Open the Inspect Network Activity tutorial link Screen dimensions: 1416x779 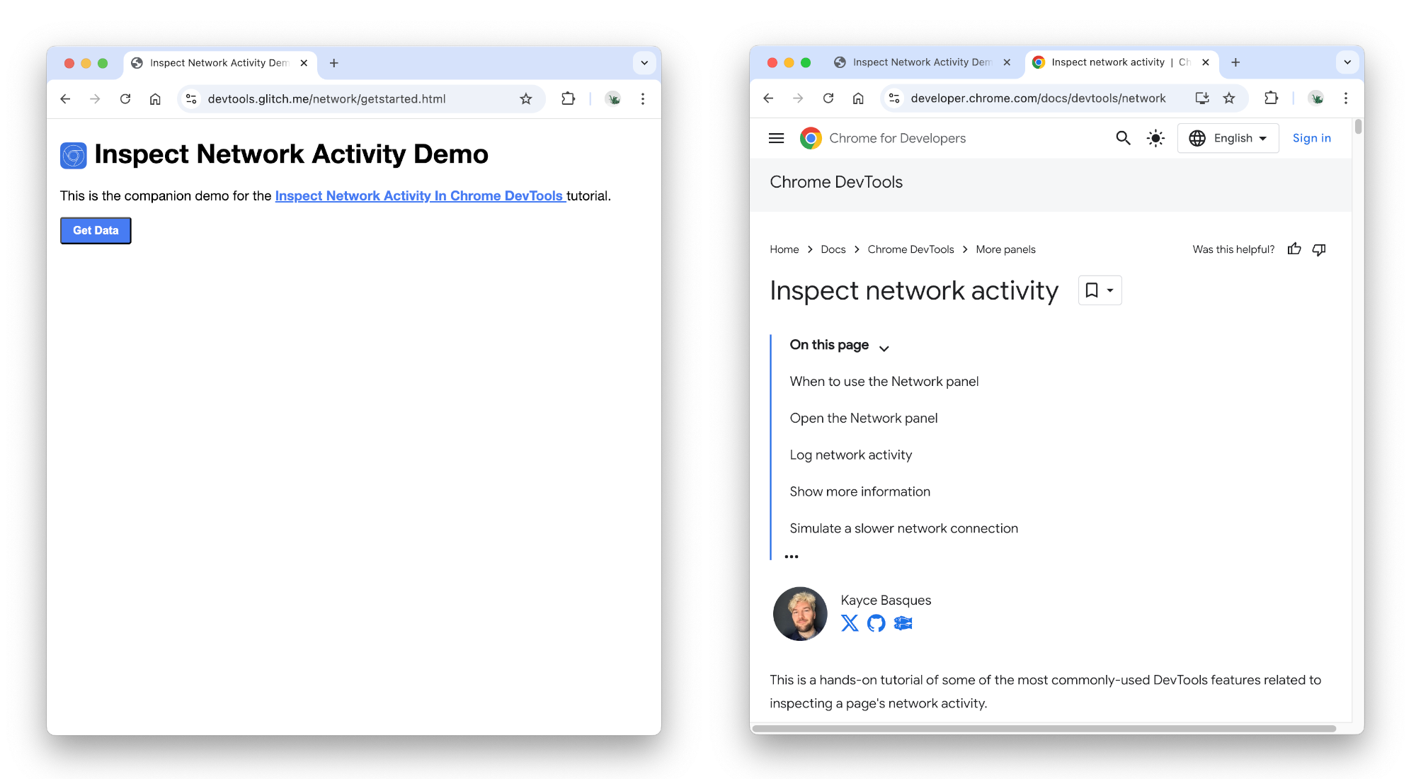419,195
